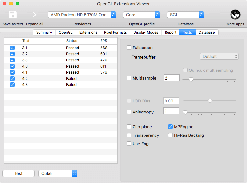The height and width of the screenshot is (183, 247).
Task: Enable the Transparency checkbox
Action: point(129,135)
